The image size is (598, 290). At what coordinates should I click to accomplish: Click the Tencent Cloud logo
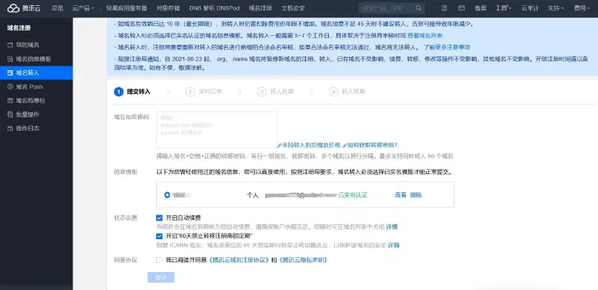pyautogui.click(x=24, y=8)
